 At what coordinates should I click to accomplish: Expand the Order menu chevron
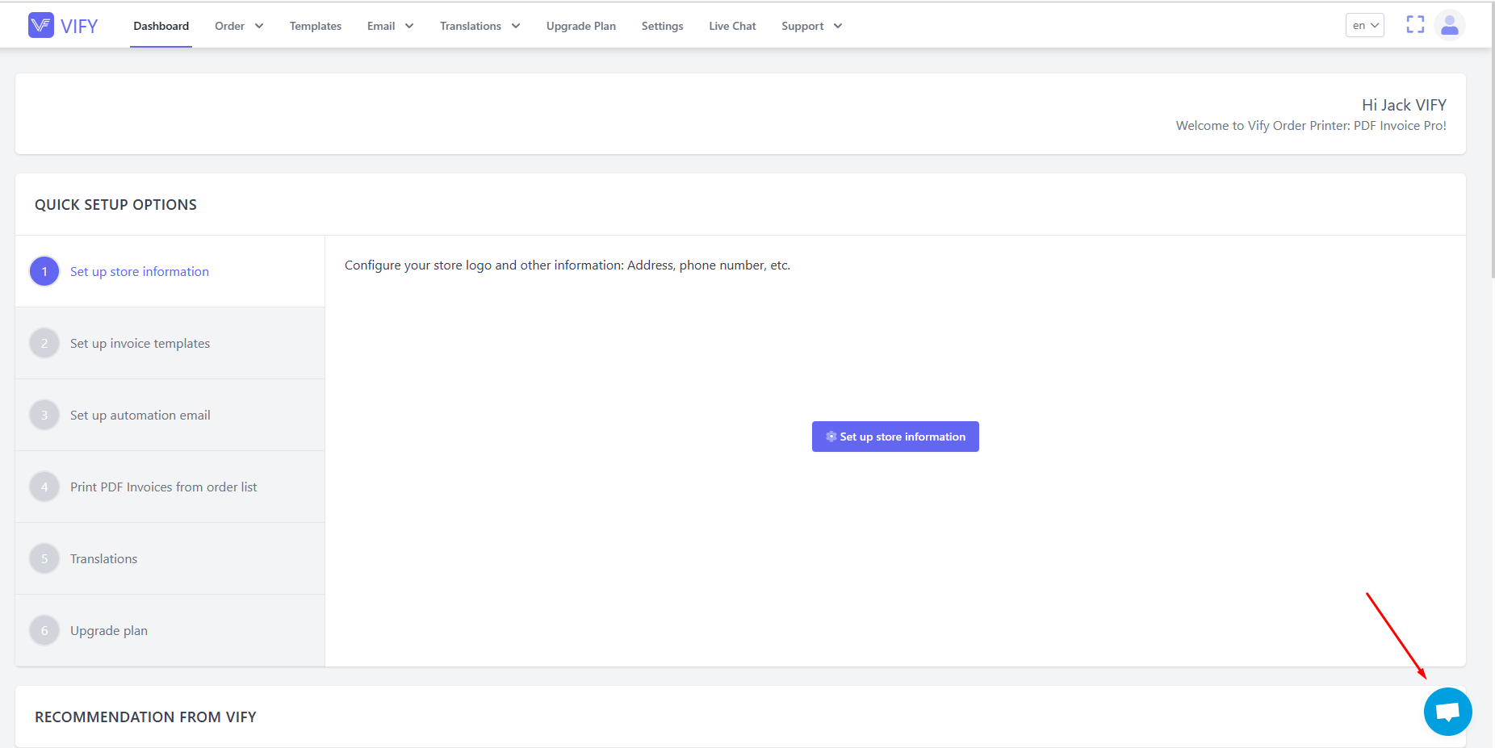pos(259,26)
